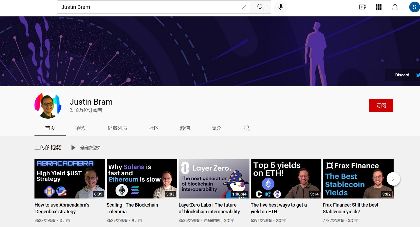The width and height of the screenshot is (420, 227).
Task: Open the YouTube apps grid icon
Action: click(379, 7)
